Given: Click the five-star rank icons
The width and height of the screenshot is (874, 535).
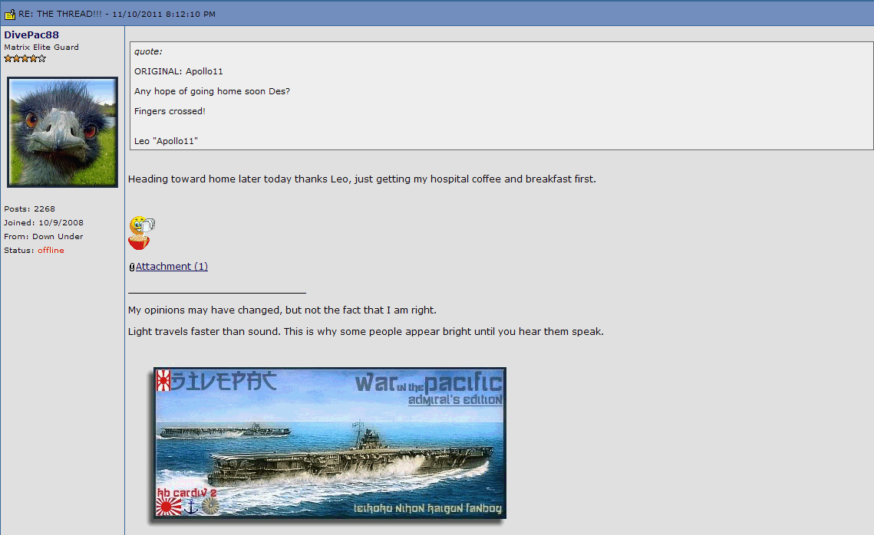Looking at the screenshot, I should tap(25, 58).
